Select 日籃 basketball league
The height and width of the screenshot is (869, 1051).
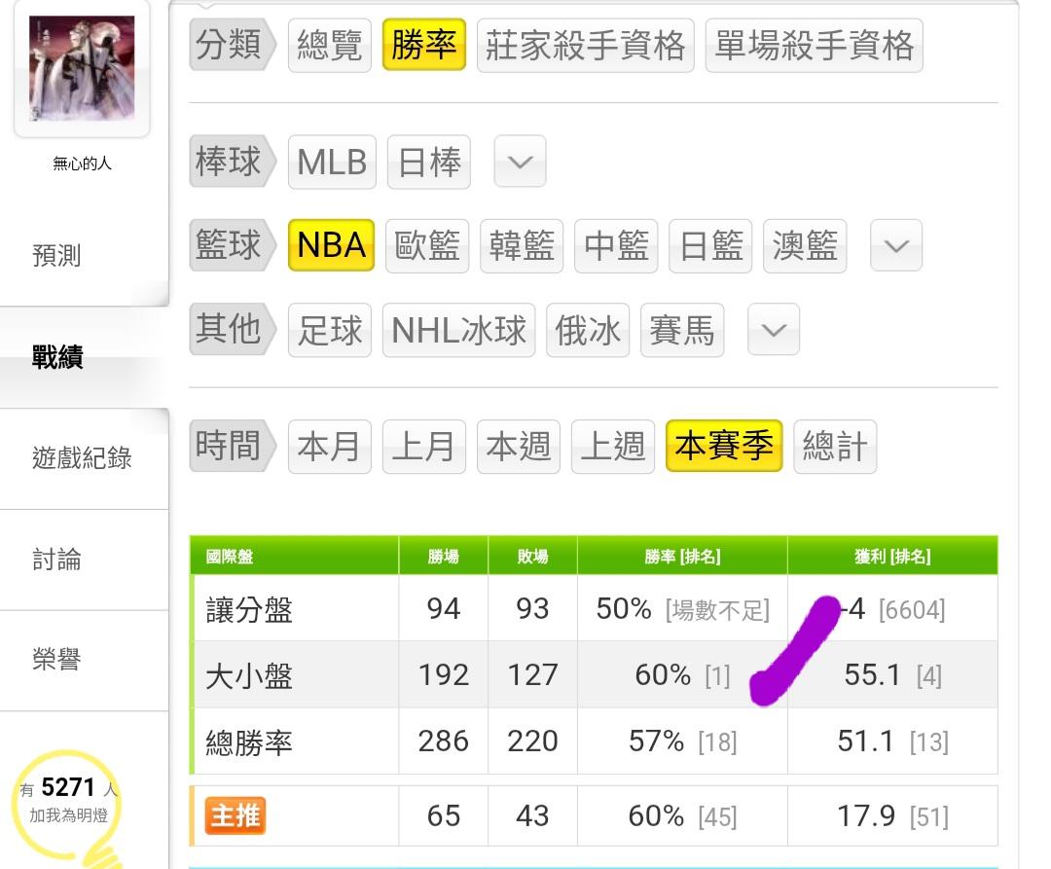[x=710, y=246]
